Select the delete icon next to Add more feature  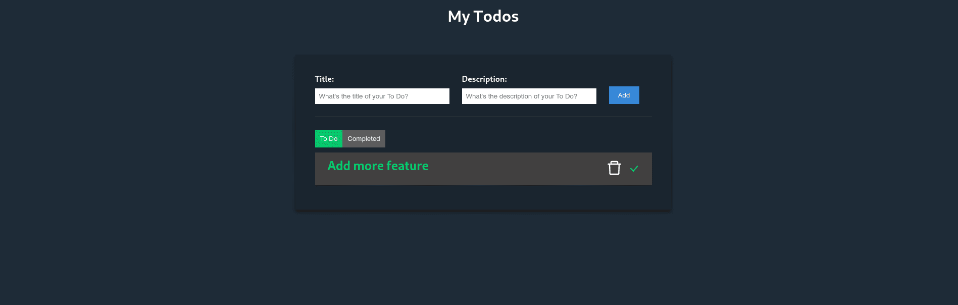click(x=614, y=168)
